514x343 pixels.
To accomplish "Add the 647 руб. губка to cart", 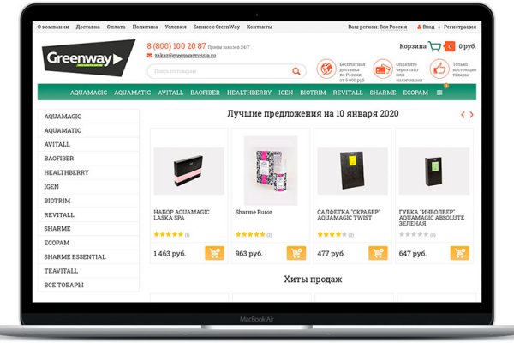I will (459, 253).
